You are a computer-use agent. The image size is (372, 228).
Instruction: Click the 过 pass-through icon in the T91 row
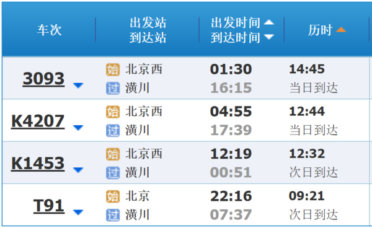pyautogui.click(x=113, y=215)
